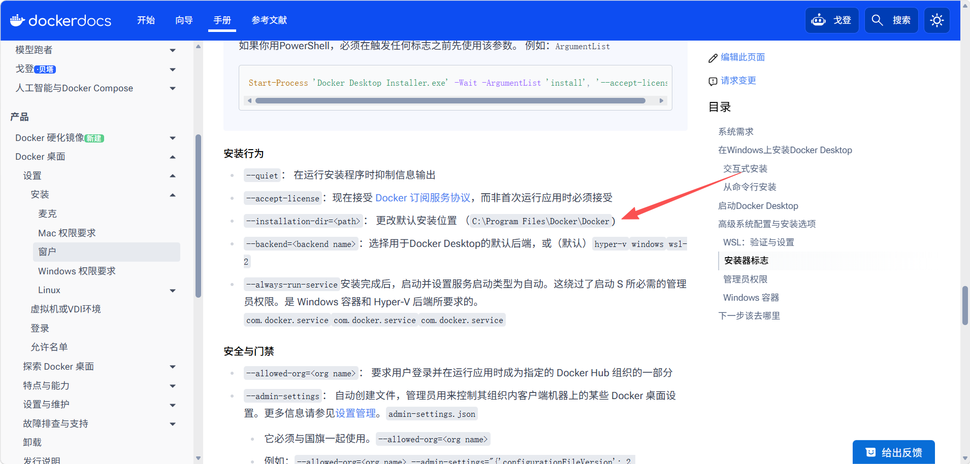Select the 向导 nav tab

tap(184, 20)
